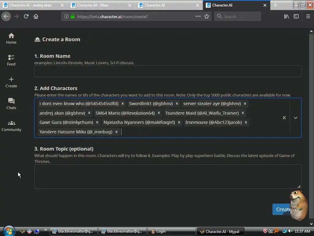
Task: Close the 'andrej akan' browser tab
Action: (62, 5)
